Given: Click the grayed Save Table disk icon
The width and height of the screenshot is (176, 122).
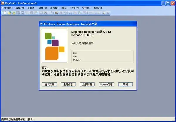Looking at the screenshot, I should [x=41, y=13].
